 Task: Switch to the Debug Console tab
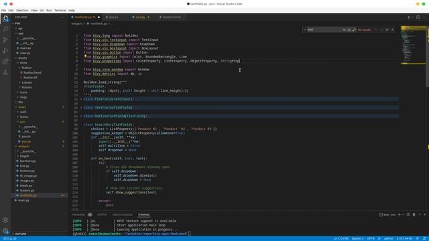(x=122, y=215)
